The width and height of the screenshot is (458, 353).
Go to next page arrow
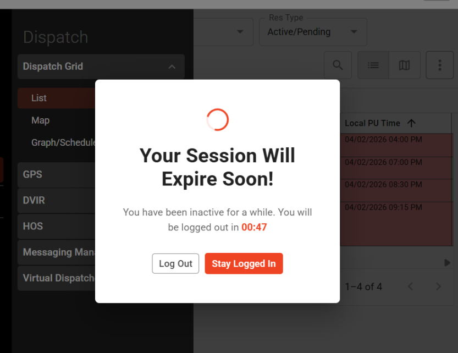438,286
